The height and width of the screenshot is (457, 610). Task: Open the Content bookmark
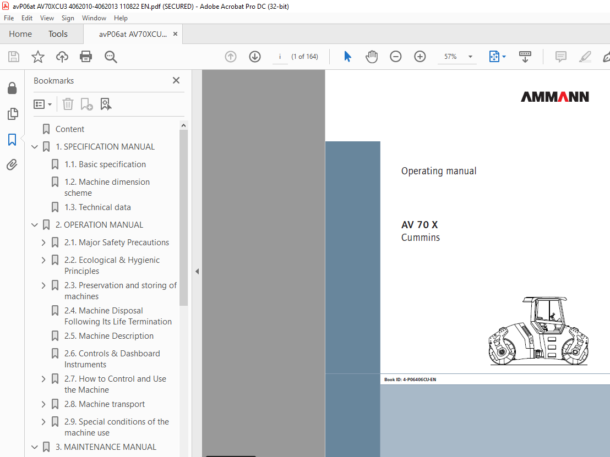click(69, 129)
